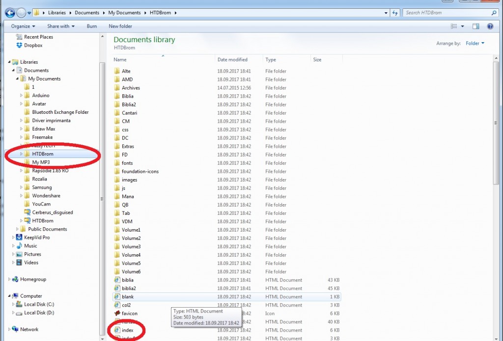Click the Forward navigation arrow
The width and height of the screenshot is (503, 341).
[x=21, y=13]
